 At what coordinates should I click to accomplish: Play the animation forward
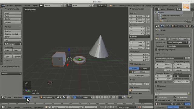pos(109,107)
